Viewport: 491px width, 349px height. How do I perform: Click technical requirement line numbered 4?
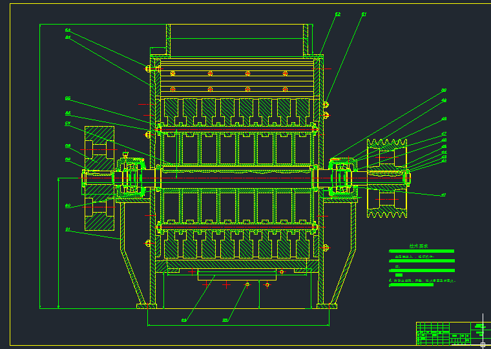point(422,280)
